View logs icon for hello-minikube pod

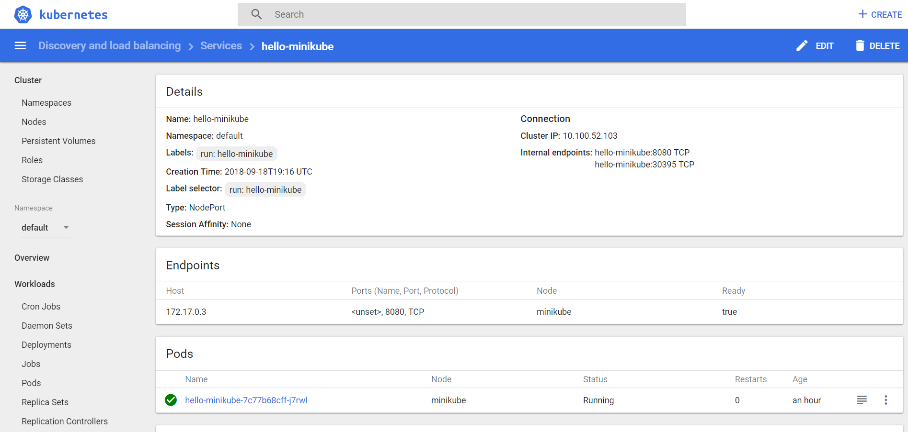[x=862, y=400]
